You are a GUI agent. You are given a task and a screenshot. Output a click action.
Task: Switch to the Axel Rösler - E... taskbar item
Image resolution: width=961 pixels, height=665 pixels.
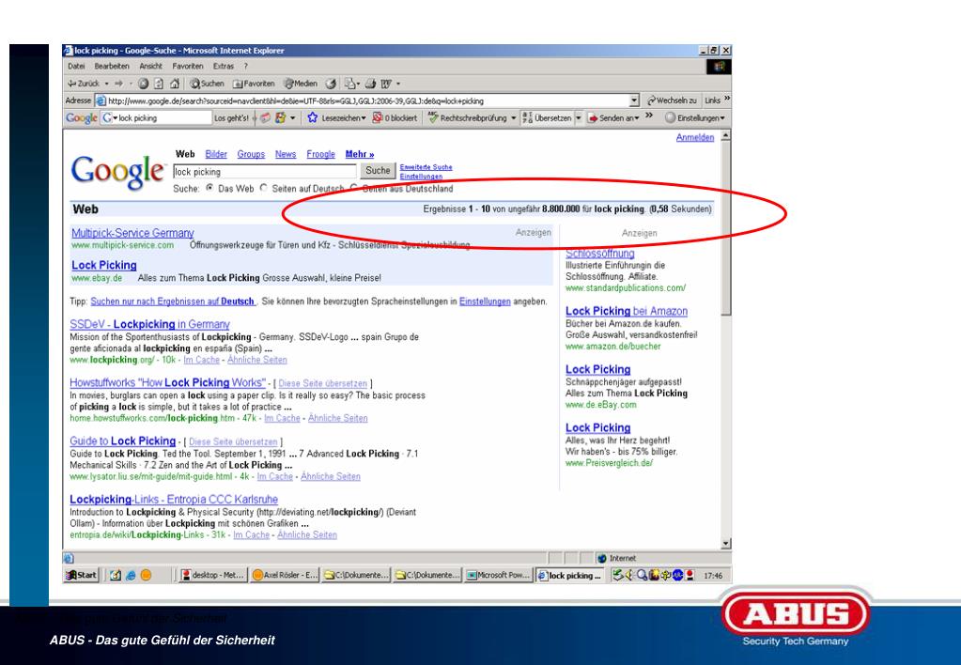[x=285, y=575]
